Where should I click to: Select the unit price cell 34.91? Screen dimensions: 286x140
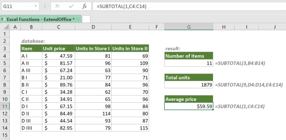[x=58, y=99]
